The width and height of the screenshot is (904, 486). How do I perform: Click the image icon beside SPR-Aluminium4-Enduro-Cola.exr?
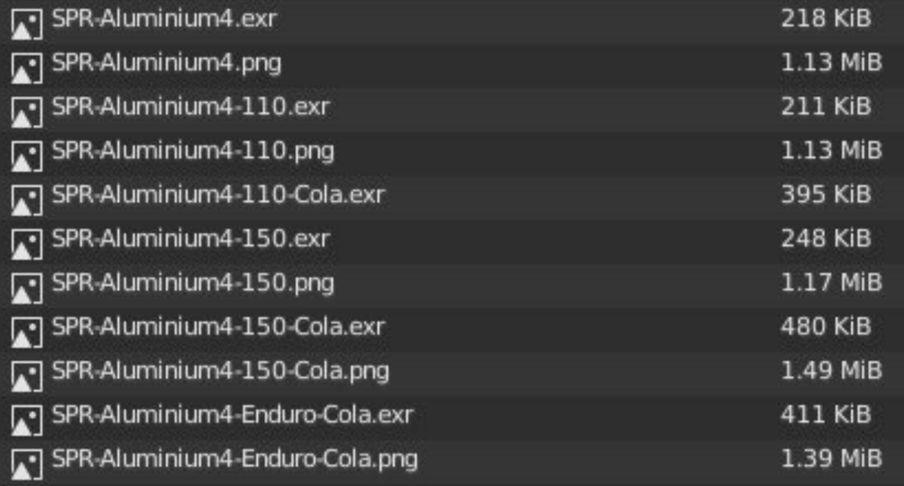tap(28, 415)
